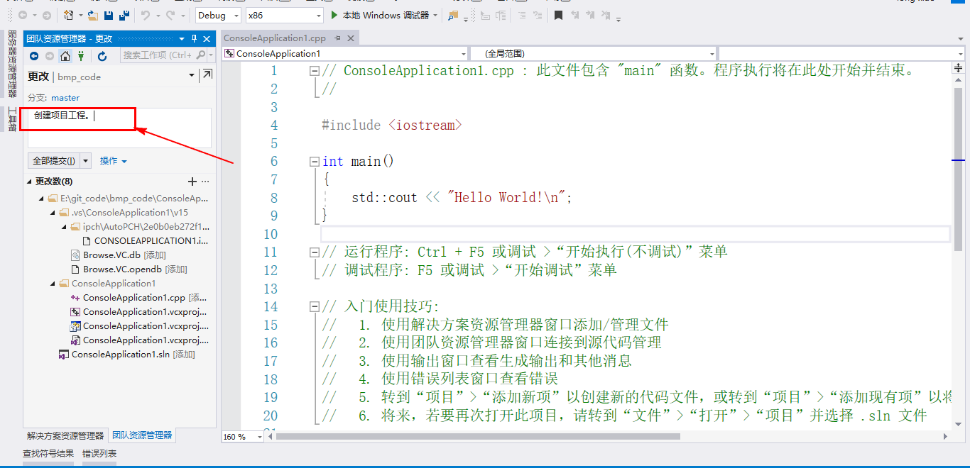
Task: Select ConsoleApplication1.cpp in the changes list
Action: pos(139,298)
